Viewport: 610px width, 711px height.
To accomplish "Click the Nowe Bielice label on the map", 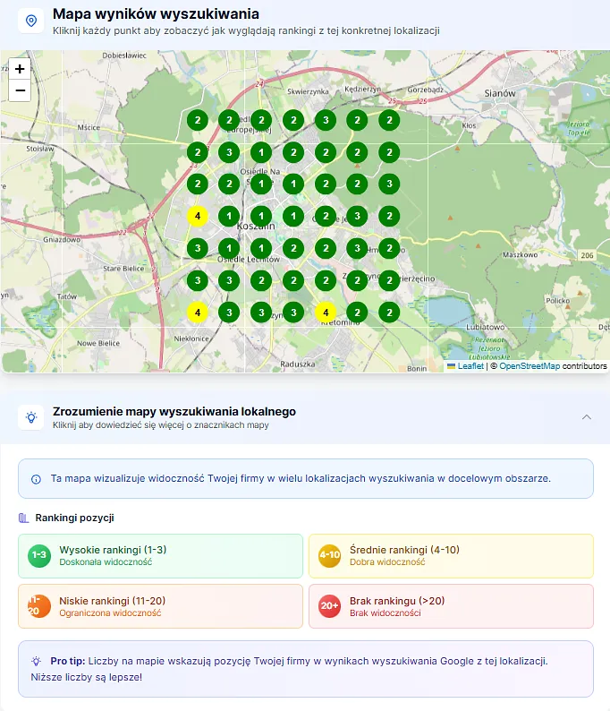I will point(98,343).
